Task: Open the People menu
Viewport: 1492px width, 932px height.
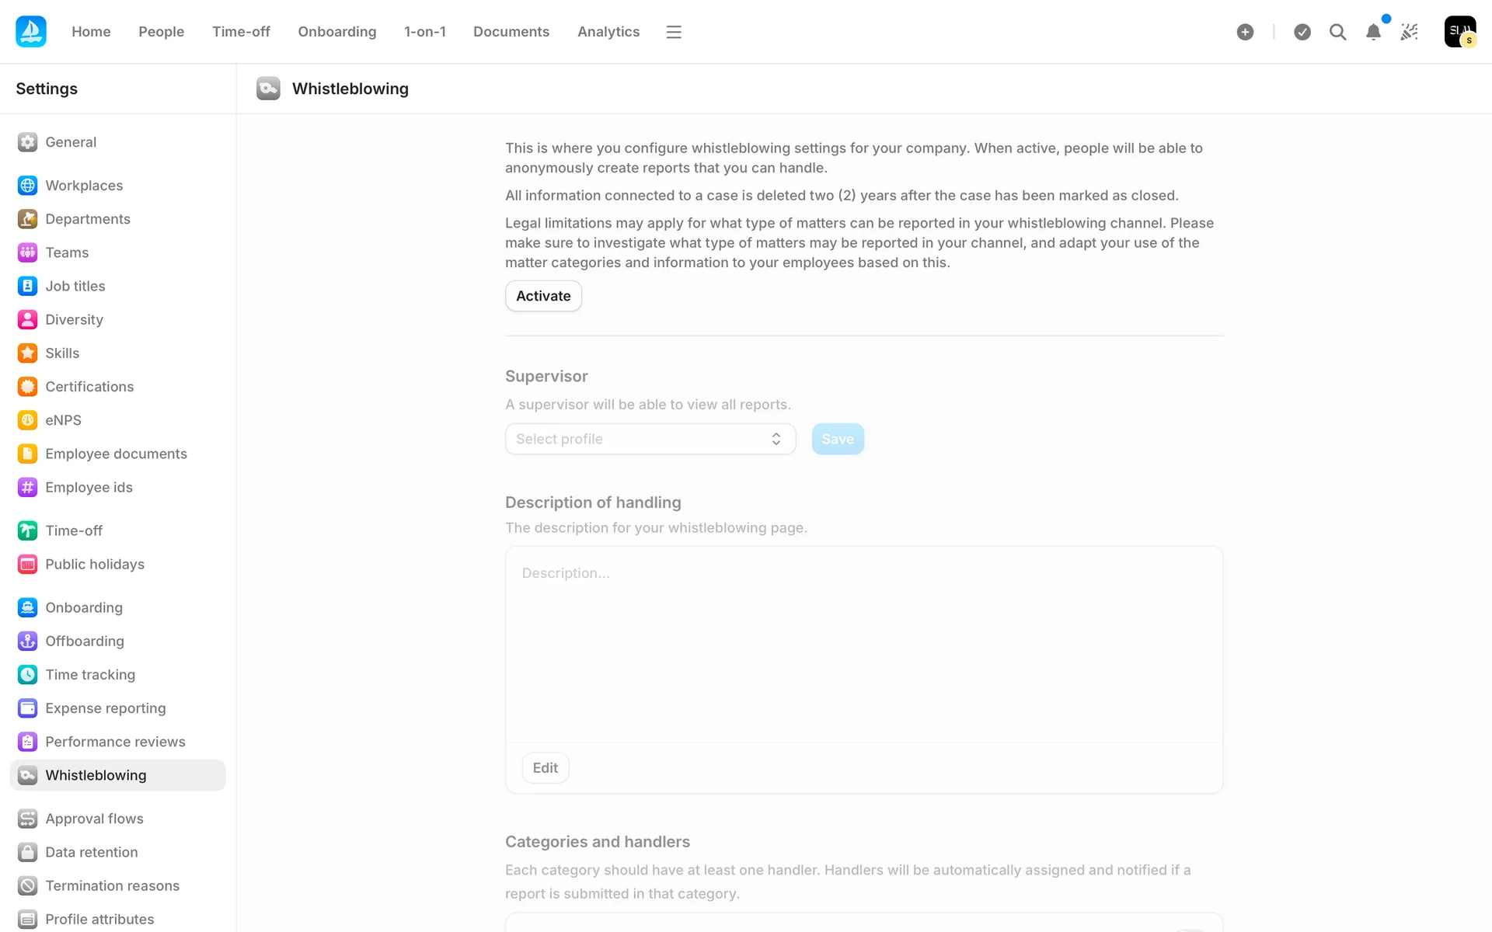Action: tap(161, 32)
